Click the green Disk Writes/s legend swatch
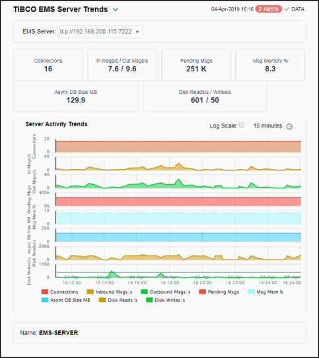Viewport: 319px width, 358px height. point(149,300)
